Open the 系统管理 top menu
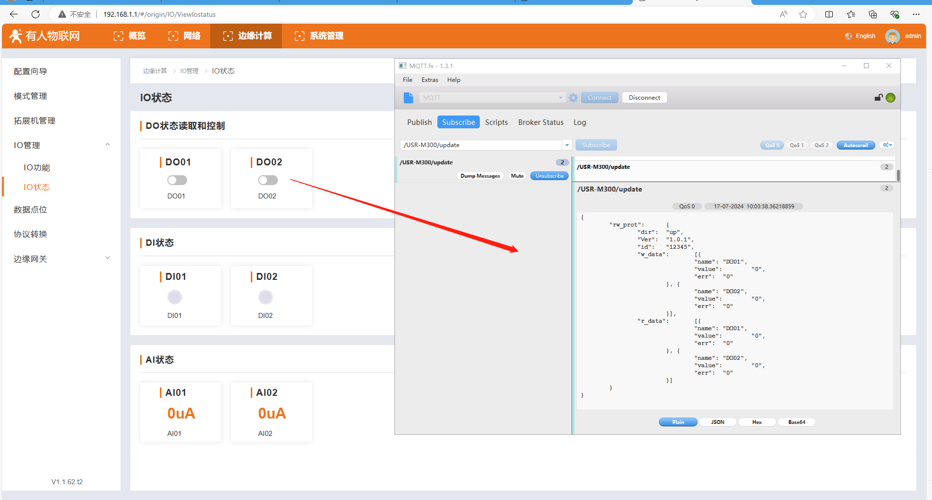 [x=319, y=36]
